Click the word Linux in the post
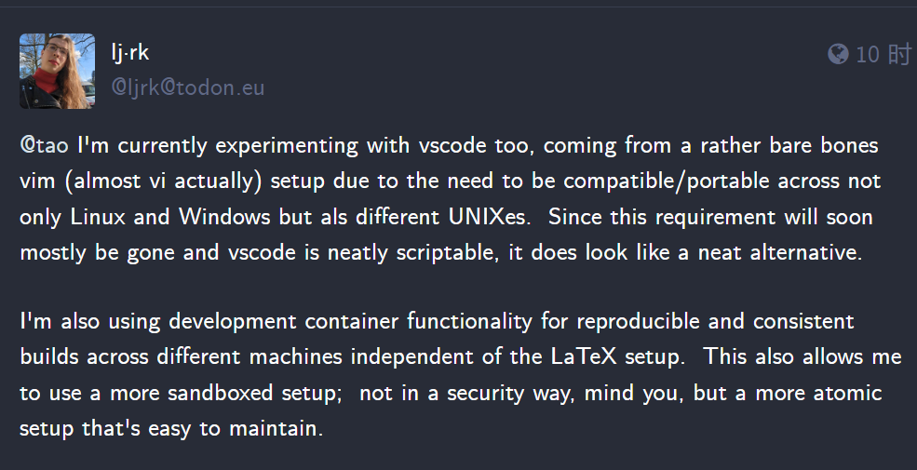The image size is (917, 470). (98, 217)
